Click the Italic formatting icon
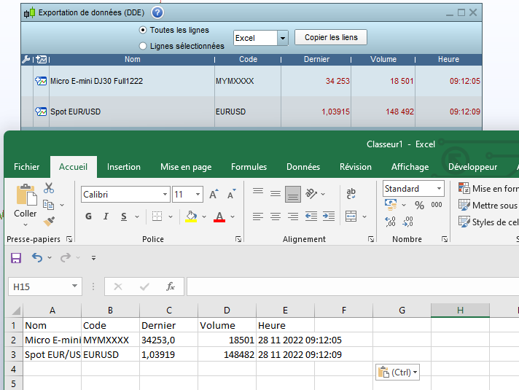This screenshot has height=390, width=519. coord(106,217)
